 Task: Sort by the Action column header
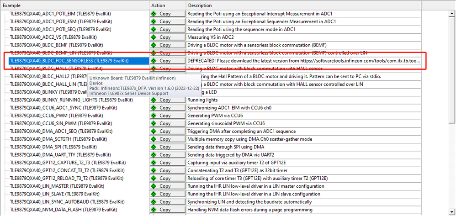tap(168, 5)
